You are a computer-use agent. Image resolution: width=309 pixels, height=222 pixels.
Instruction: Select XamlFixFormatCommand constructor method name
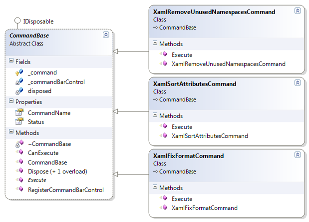pos(205,208)
